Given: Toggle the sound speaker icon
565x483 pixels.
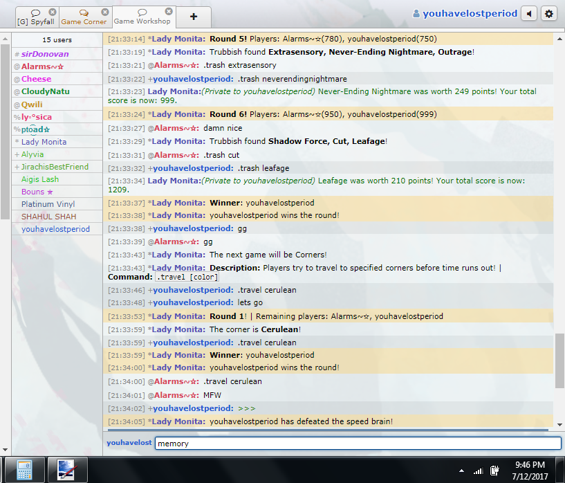Looking at the screenshot, I should 529,14.
